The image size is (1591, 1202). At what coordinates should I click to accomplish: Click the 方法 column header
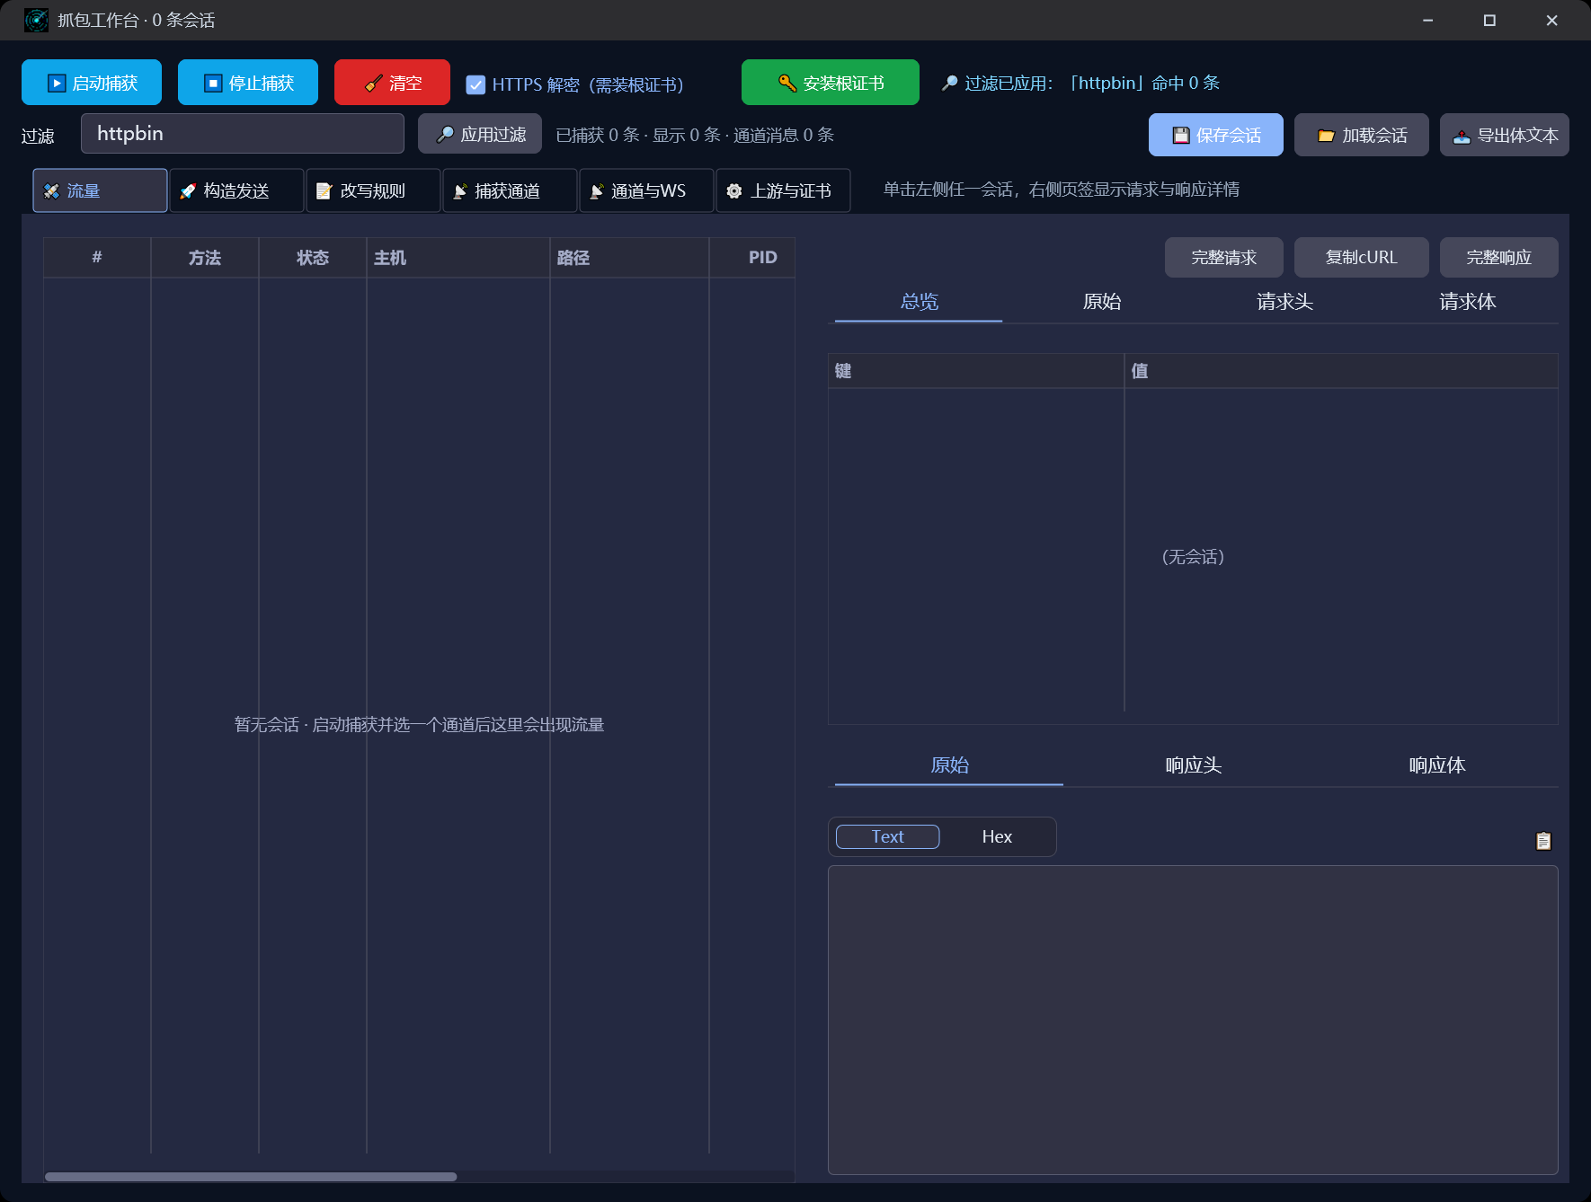(x=205, y=258)
